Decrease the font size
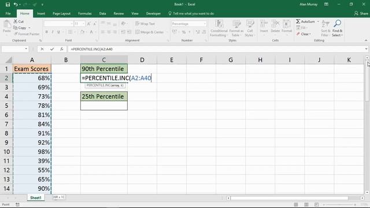The width and height of the screenshot is (370, 208). (x=95, y=24)
